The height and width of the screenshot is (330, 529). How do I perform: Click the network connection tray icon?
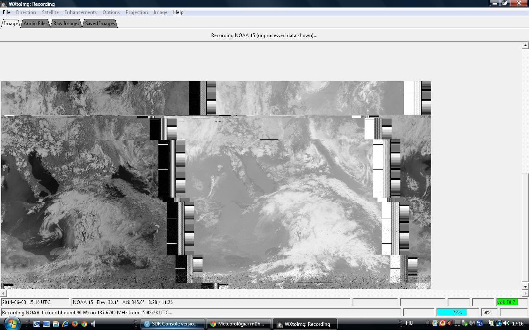[499, 323]
